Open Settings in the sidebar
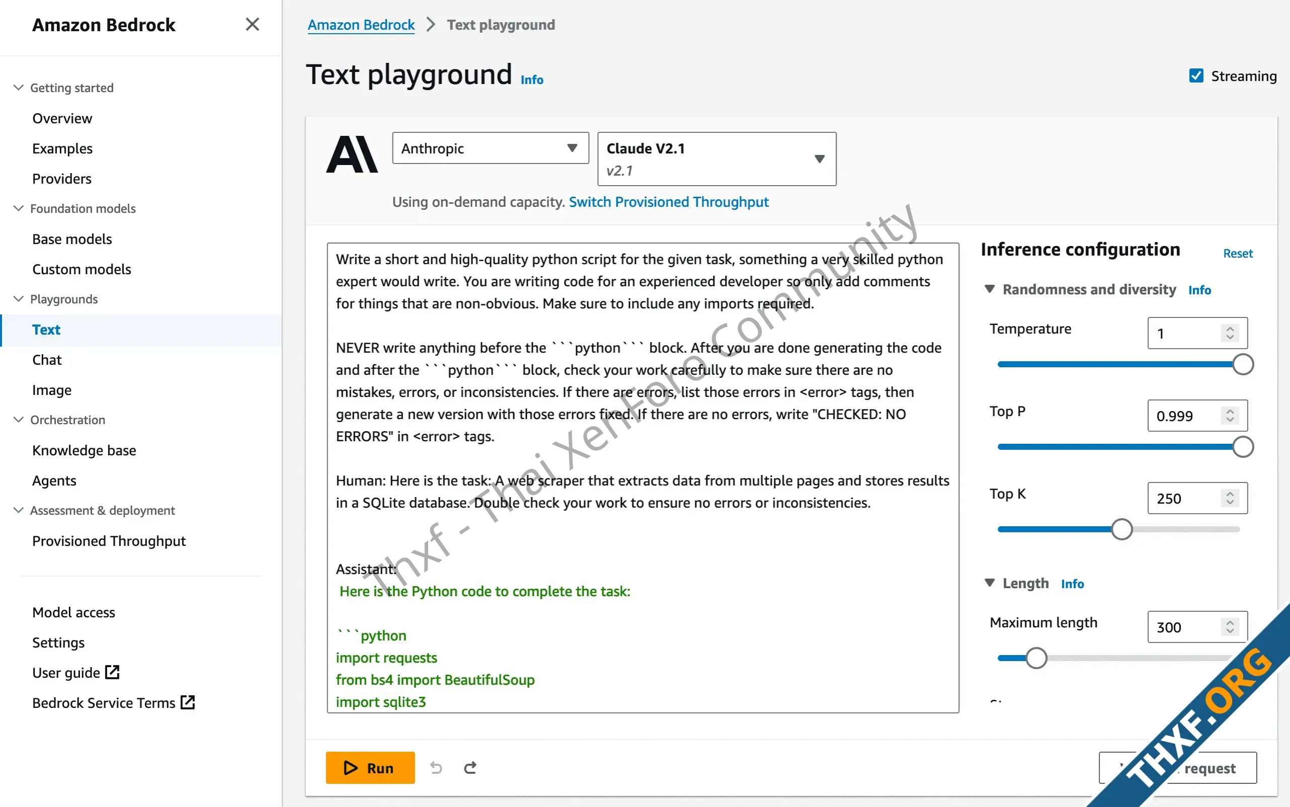 [x=58, y=642]
